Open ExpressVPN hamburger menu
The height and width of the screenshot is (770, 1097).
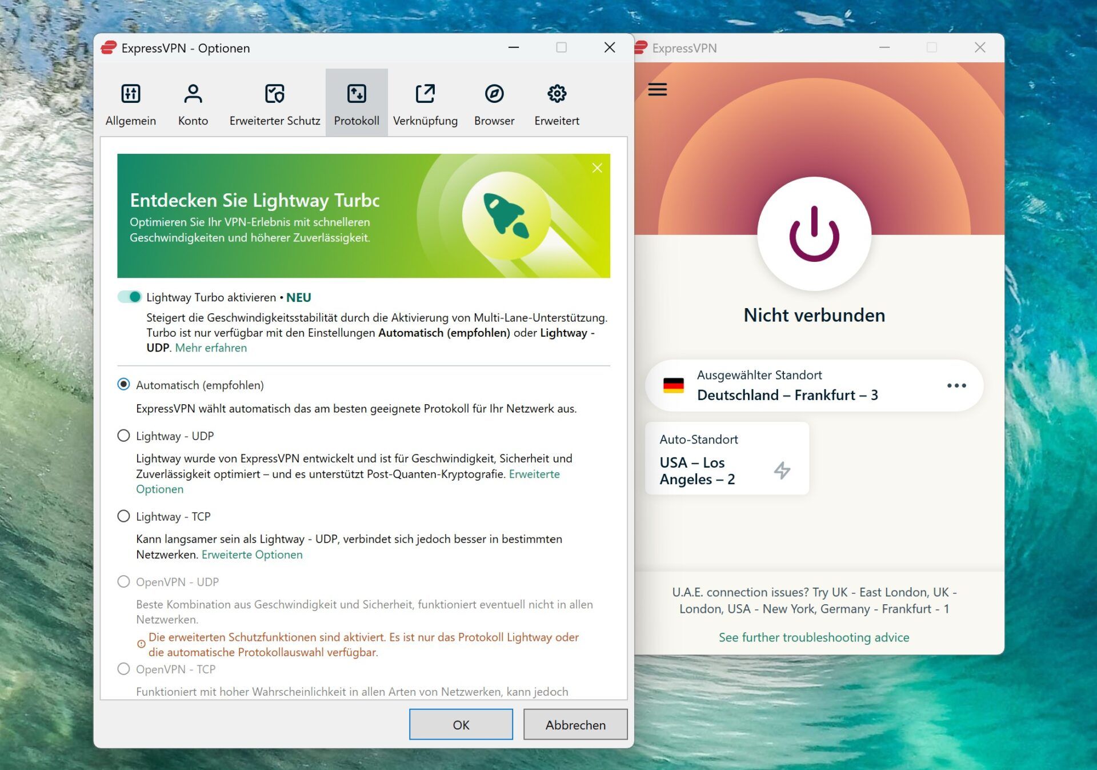658,90
